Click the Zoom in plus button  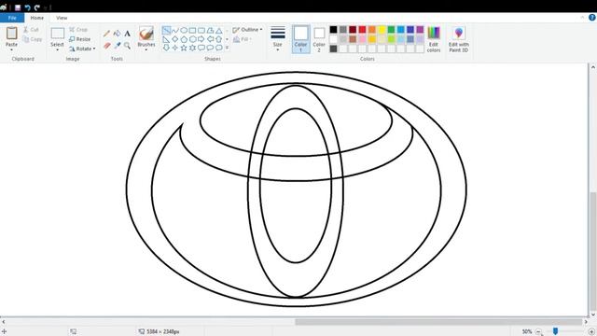tap(591, 332)
